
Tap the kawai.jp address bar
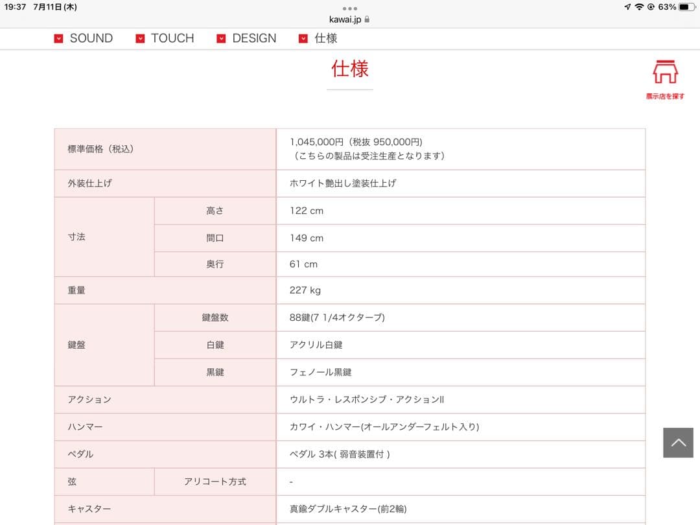(345, 19)
